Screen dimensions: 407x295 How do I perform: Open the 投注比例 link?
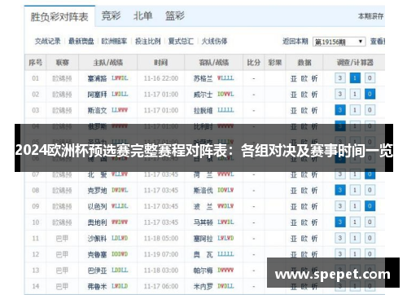point(148,42)
